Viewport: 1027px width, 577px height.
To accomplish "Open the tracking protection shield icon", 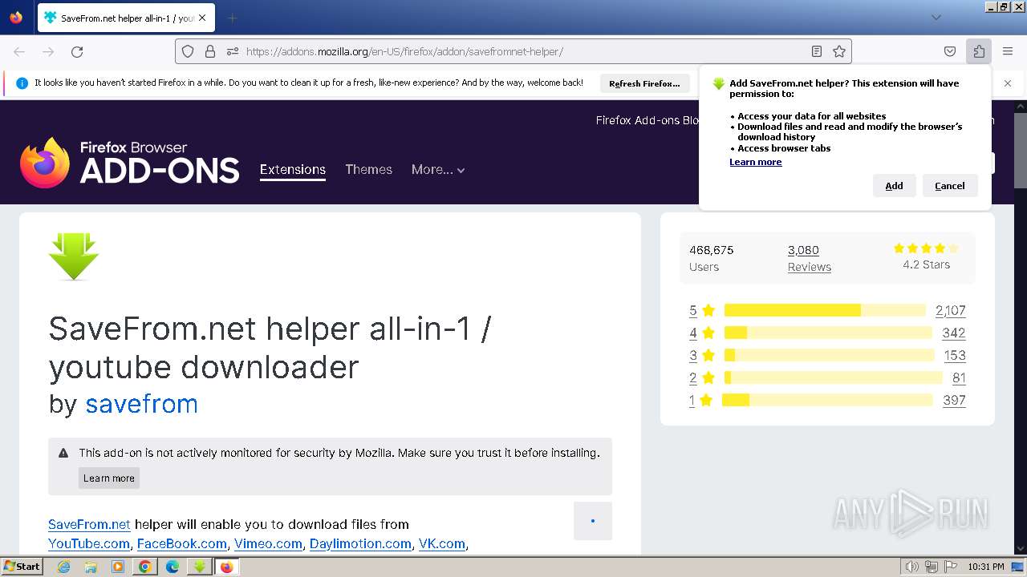I will point(188,51).
